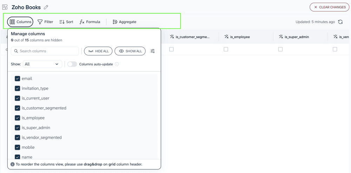Refresh data using the sync icon
Screen dimensions: 351x173
click(x=340, y=22)
